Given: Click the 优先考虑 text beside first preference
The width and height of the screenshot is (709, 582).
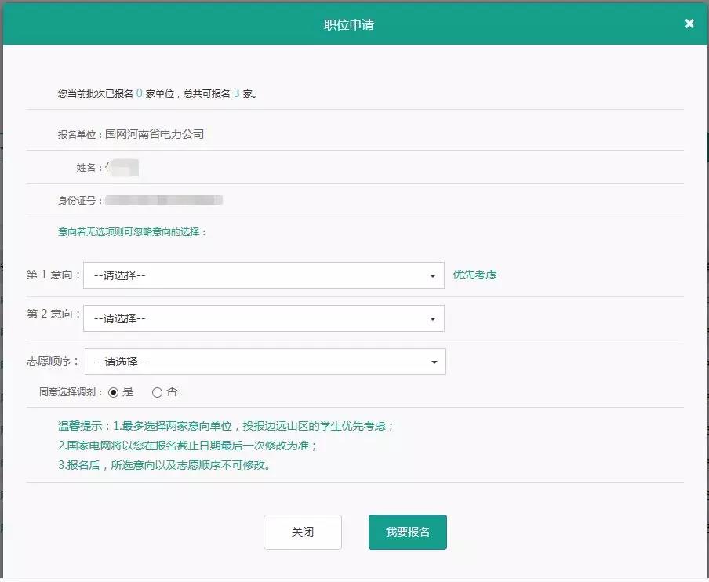Looking at the screenshot, I should tap(474, 275).
